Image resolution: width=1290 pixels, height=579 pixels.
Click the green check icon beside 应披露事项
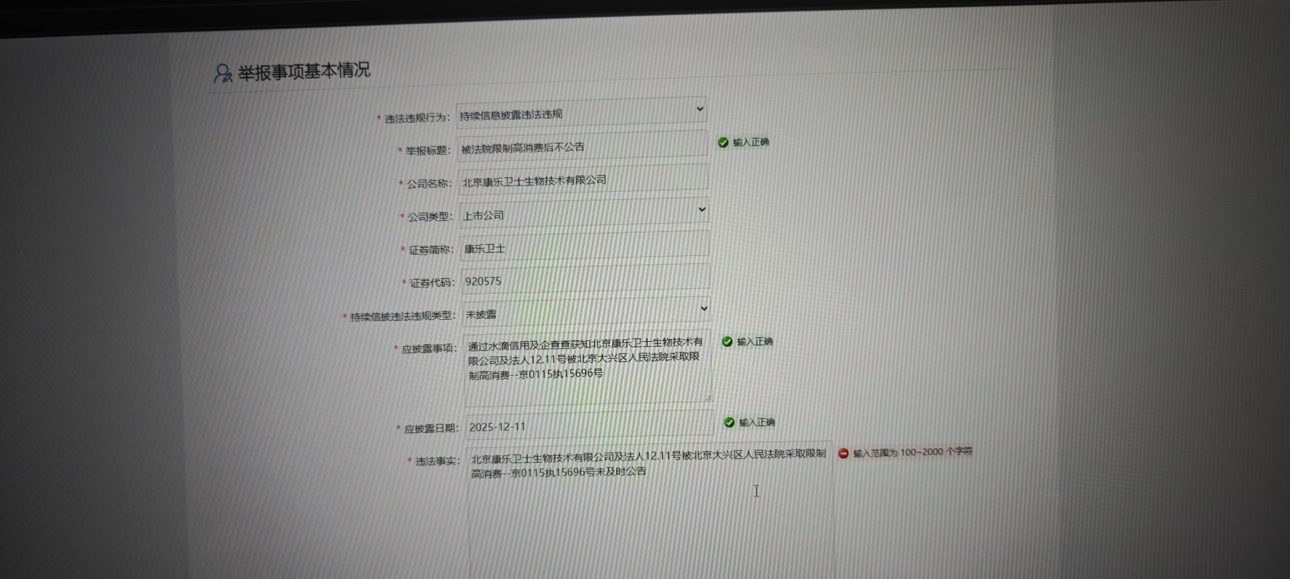coord(727,342)
